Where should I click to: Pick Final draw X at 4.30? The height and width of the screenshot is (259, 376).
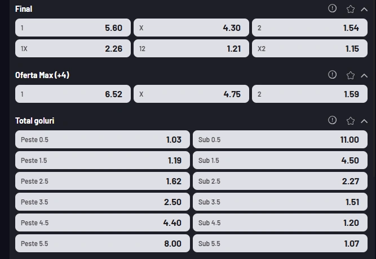pos(191,28)
